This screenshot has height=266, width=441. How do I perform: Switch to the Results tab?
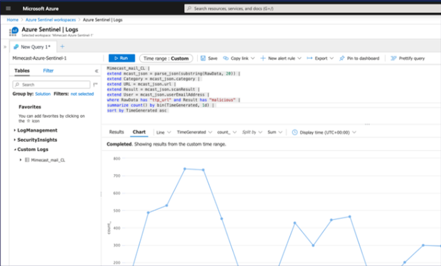pos(116,132)
